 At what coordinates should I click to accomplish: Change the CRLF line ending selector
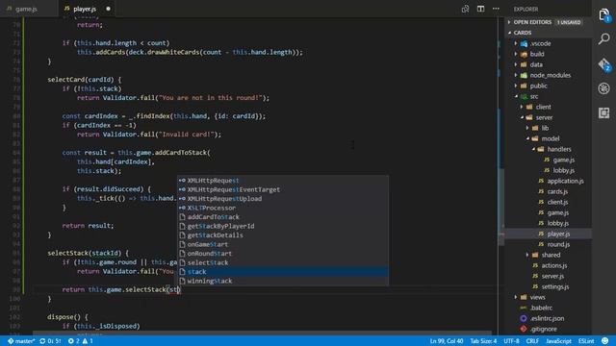[x=532, y=341]
